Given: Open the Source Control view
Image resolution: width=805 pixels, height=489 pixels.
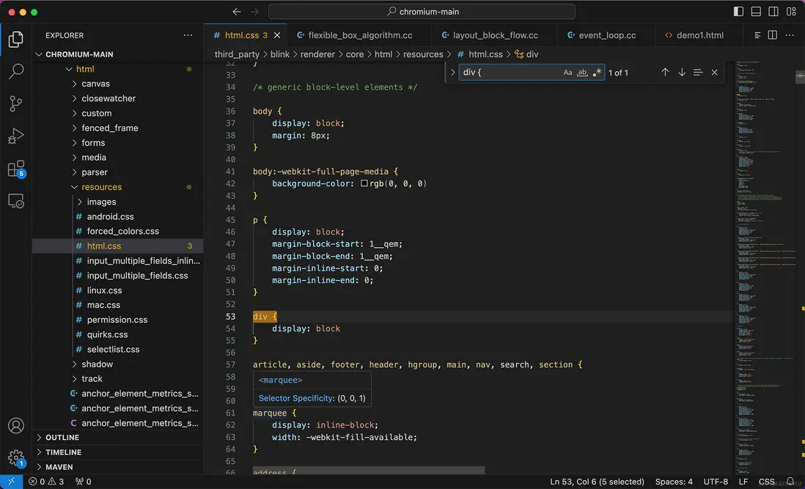Looking at the screenshot, I should tap(16, 103).
